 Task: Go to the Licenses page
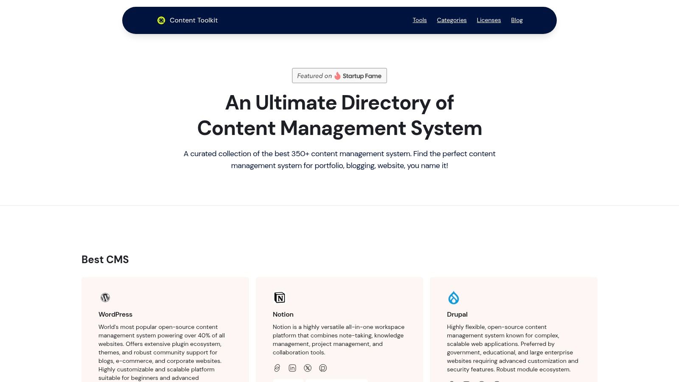click(x=488, y=20)
